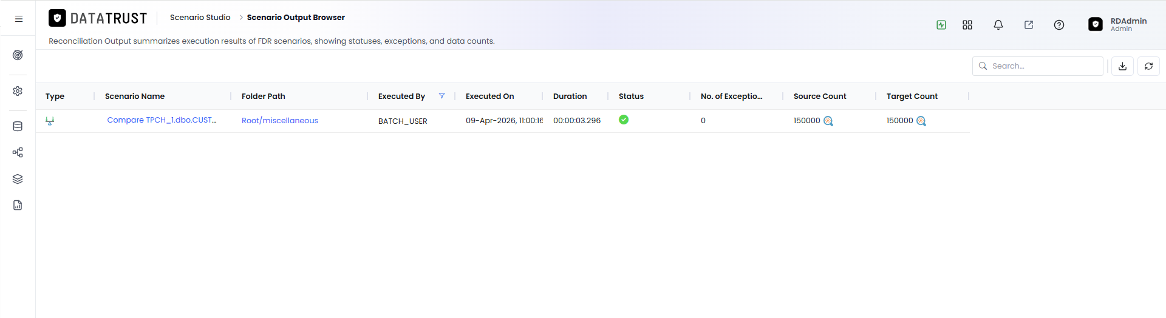Open the database icon in sidebar

click(x=18, y=126)
